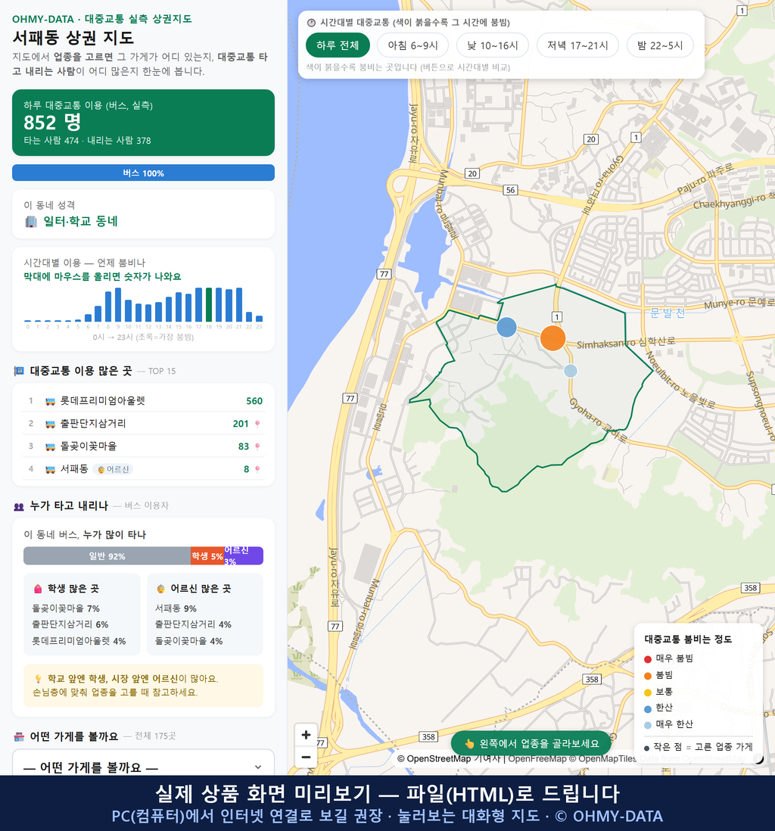The height and width of the screenshot is (831, 775).
Task: Select the 밤 22~5시 time filter
Action: (x=660, y=45)
